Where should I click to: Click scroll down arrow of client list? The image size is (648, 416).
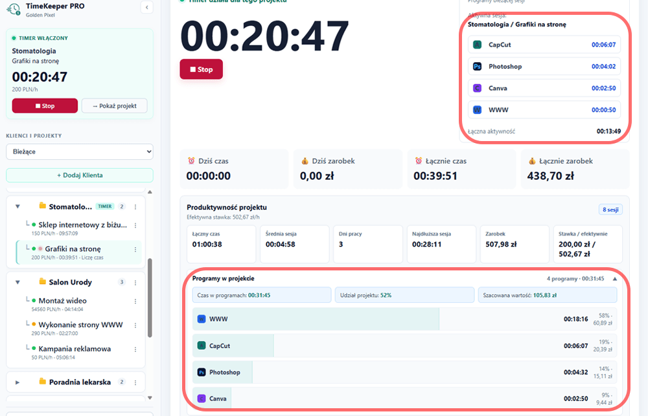click(150, 398)
